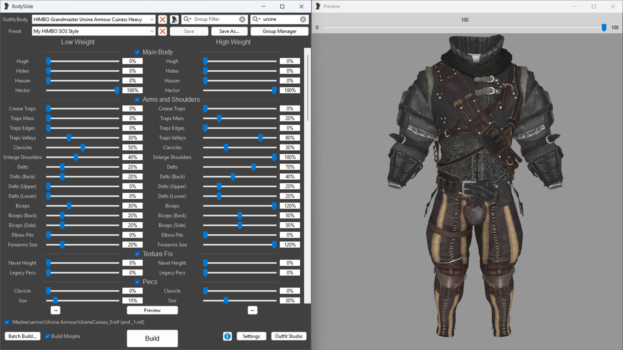Open the Preset dropdown list
This screenshot has height=350, width=623.
point(152,31)
